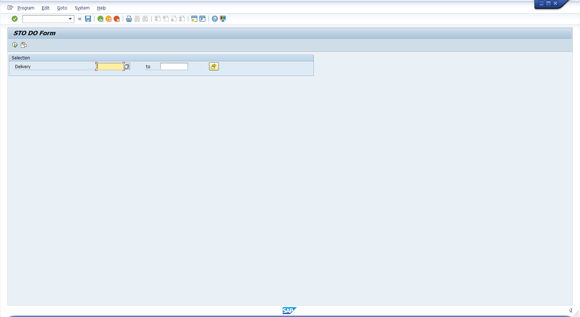Open Help via blue question mark icon
The image size is (580, 317).
click(x=215, y=19)
